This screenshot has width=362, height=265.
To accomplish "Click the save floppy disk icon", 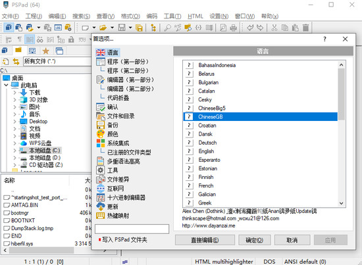I will 122,28.
